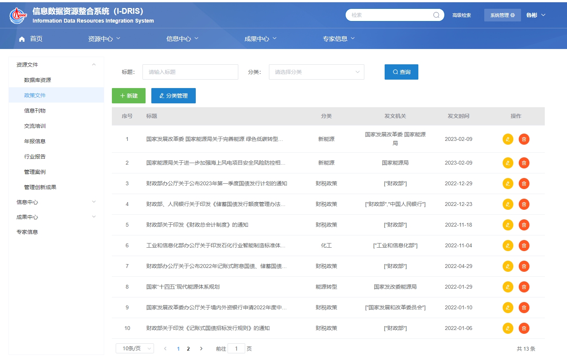567x356 pixels.
Task: Click the home icon beside 首页
Action: [x=22, y=39]
